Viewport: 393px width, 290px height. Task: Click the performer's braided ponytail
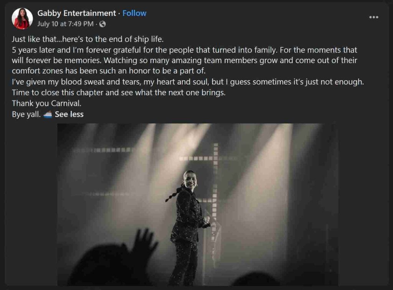(174, 193)
